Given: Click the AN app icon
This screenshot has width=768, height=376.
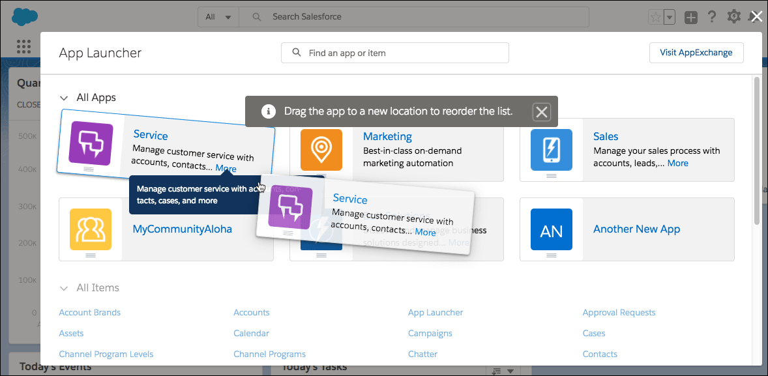Looking at the screenshot, I should click(x=552, y=229).
